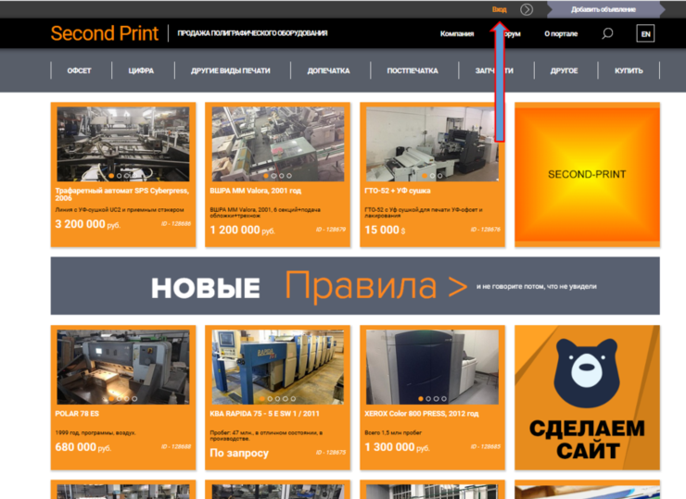Screen dimensions: 686x499
Task: Expand the ЦИФРА category
Action: pyautogui.click(x=141, y=71)
